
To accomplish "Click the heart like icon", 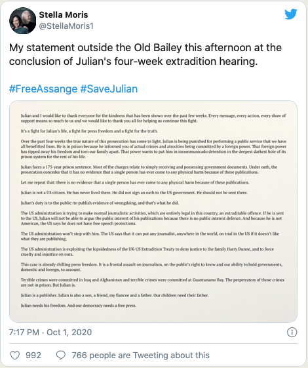I will pos(15,356).
